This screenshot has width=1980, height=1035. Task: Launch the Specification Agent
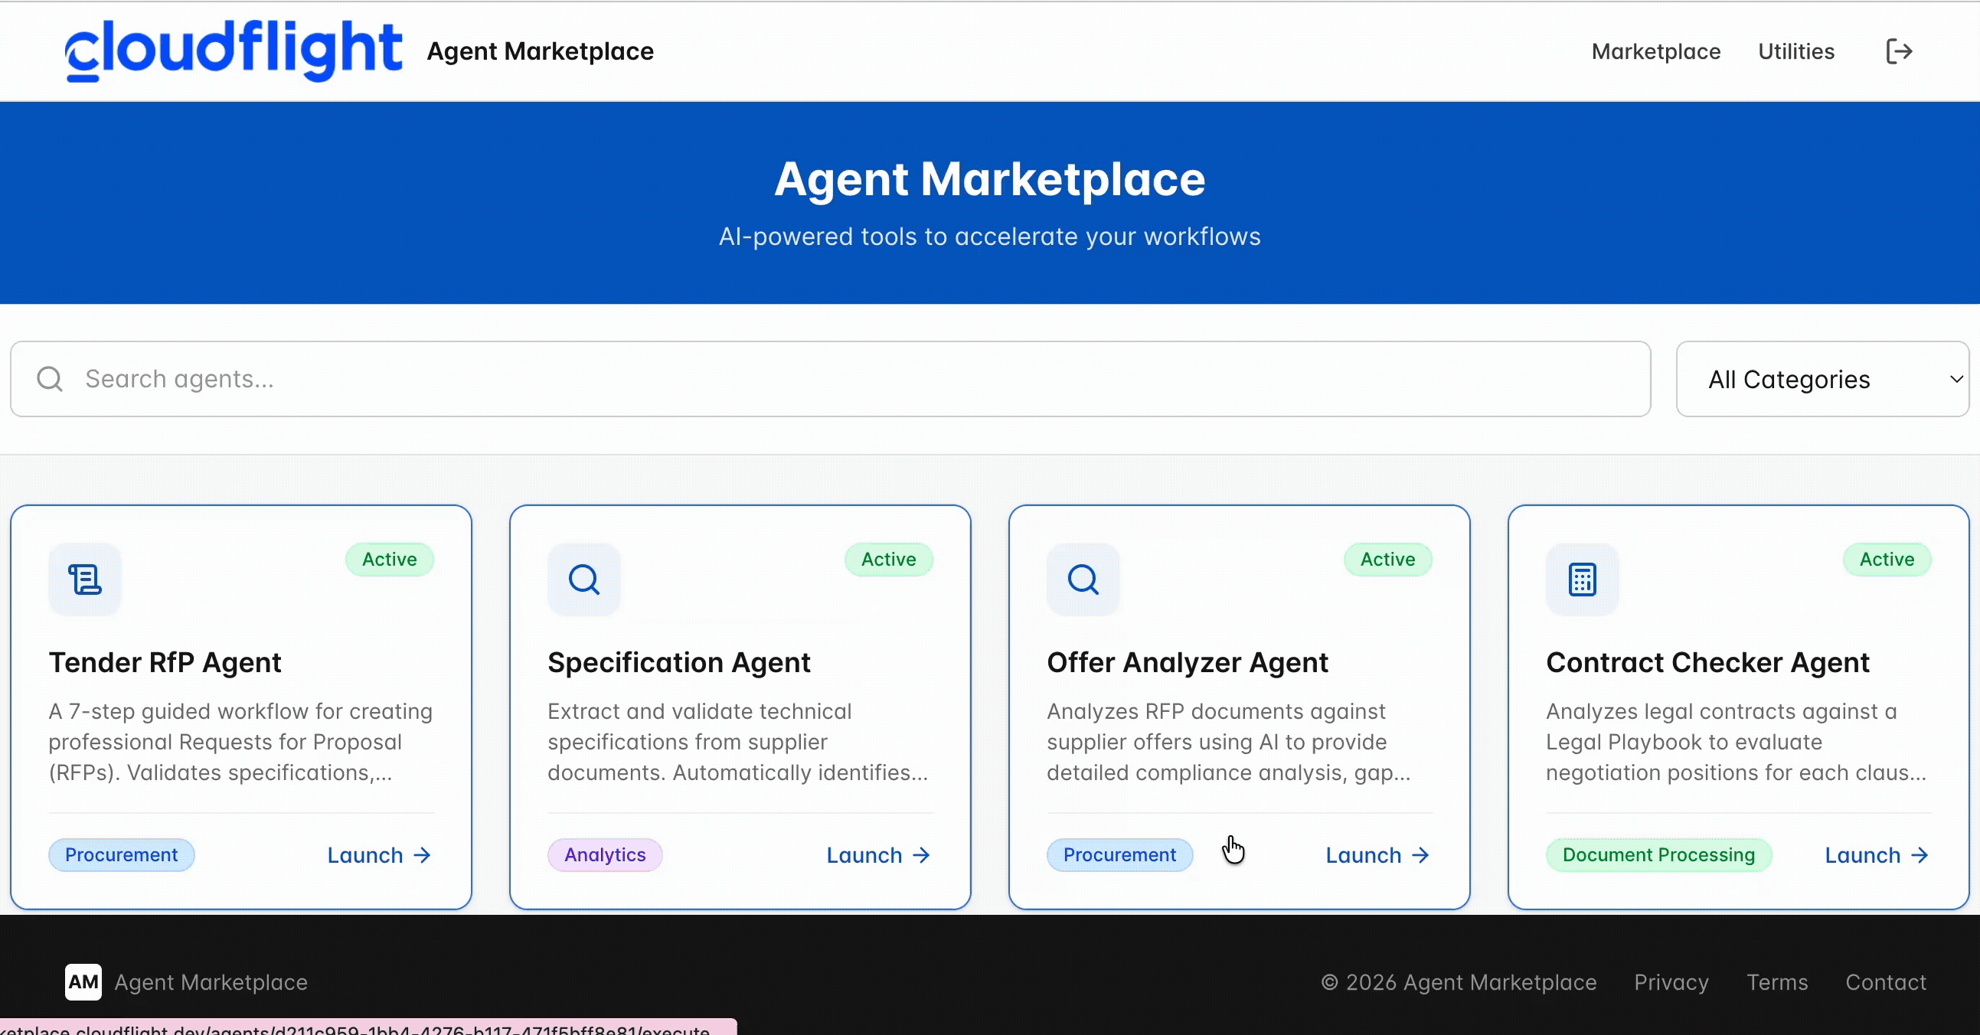pyautogui.click(x=877, y=855)
